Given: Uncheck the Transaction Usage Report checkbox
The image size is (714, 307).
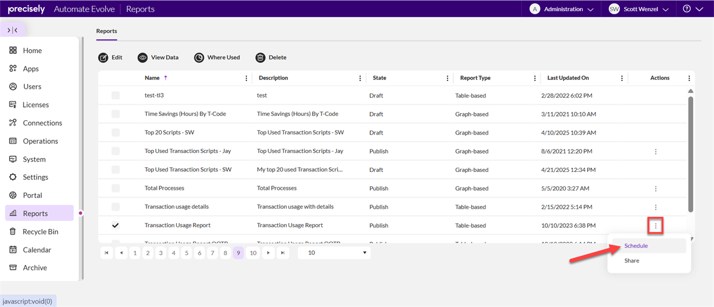Looking at the screenshot, I should (x=115, y=225).
